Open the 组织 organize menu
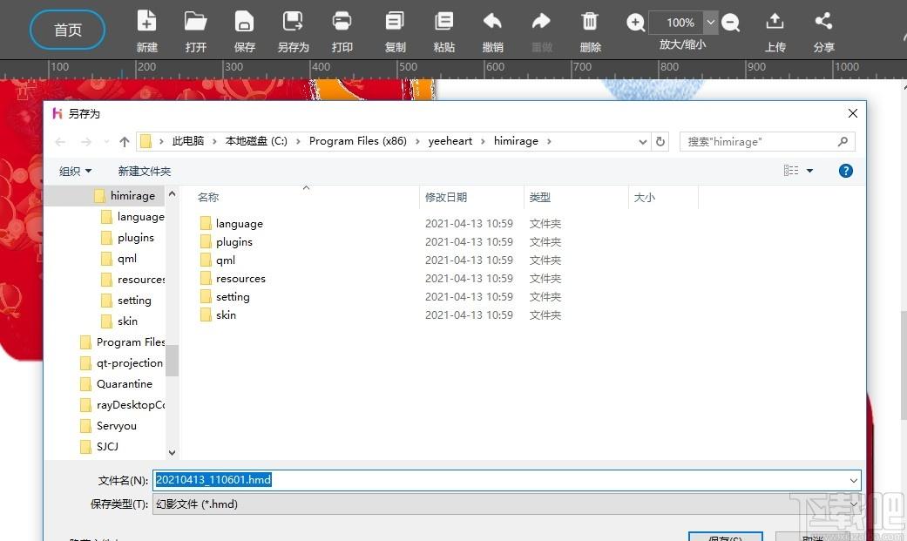Viewport: 907px width, 541px height. point(75,171)
